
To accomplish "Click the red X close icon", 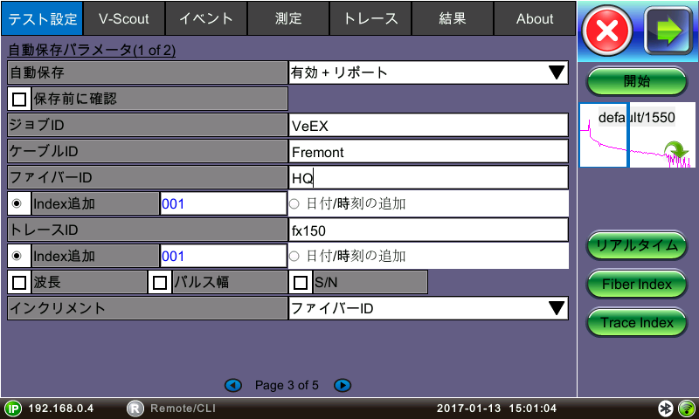I will coord(607,31).
